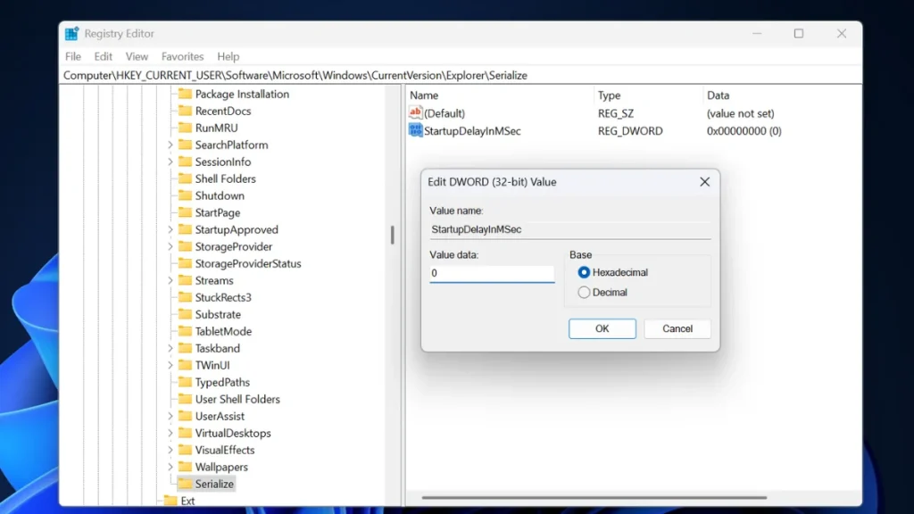Click the Shell Folders folder icon
This screenshot has width=914, height=514.
click(x=185, y=178)
